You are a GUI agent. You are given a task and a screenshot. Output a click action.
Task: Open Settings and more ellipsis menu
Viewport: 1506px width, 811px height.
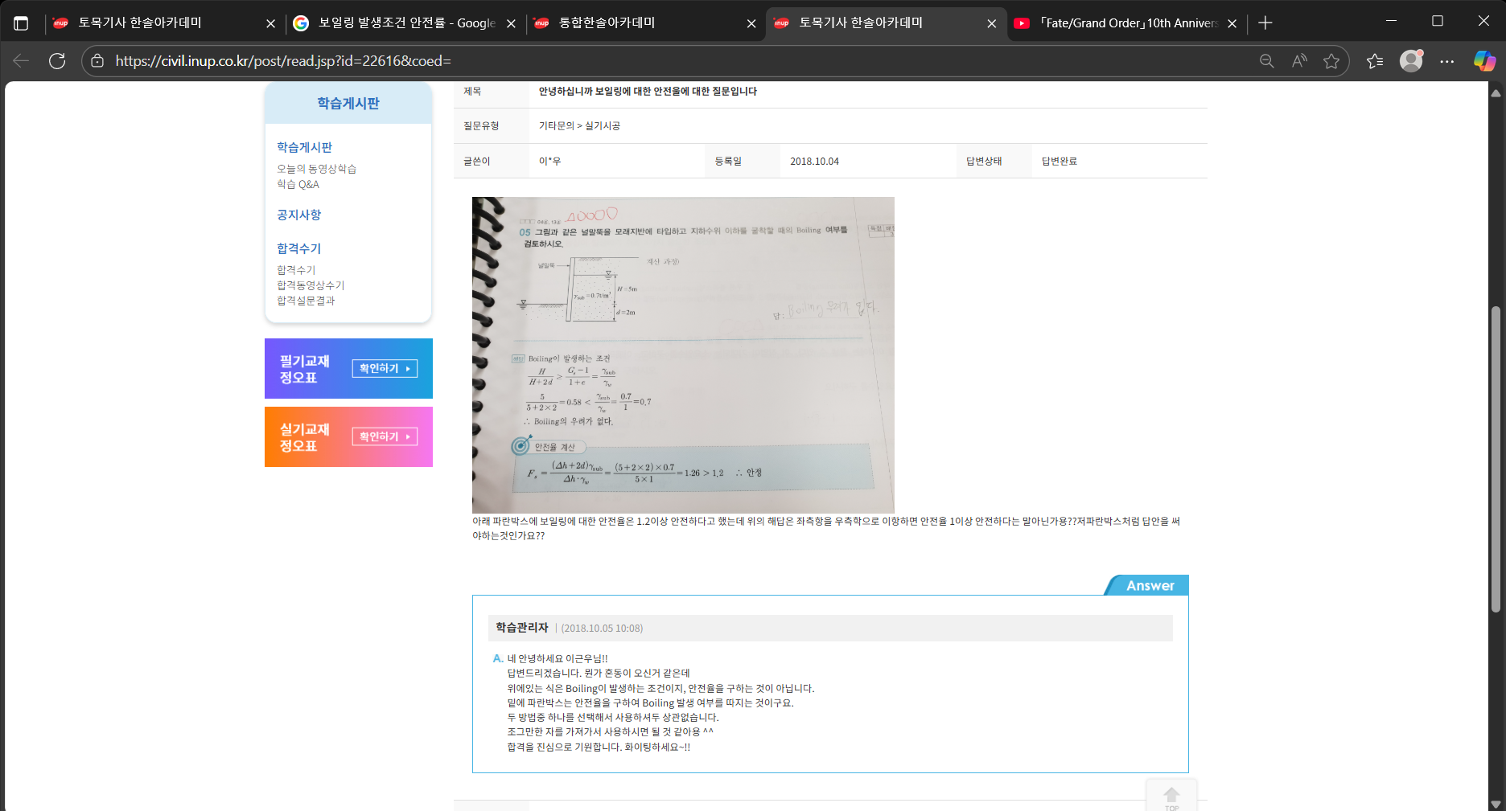(1447, 61)
